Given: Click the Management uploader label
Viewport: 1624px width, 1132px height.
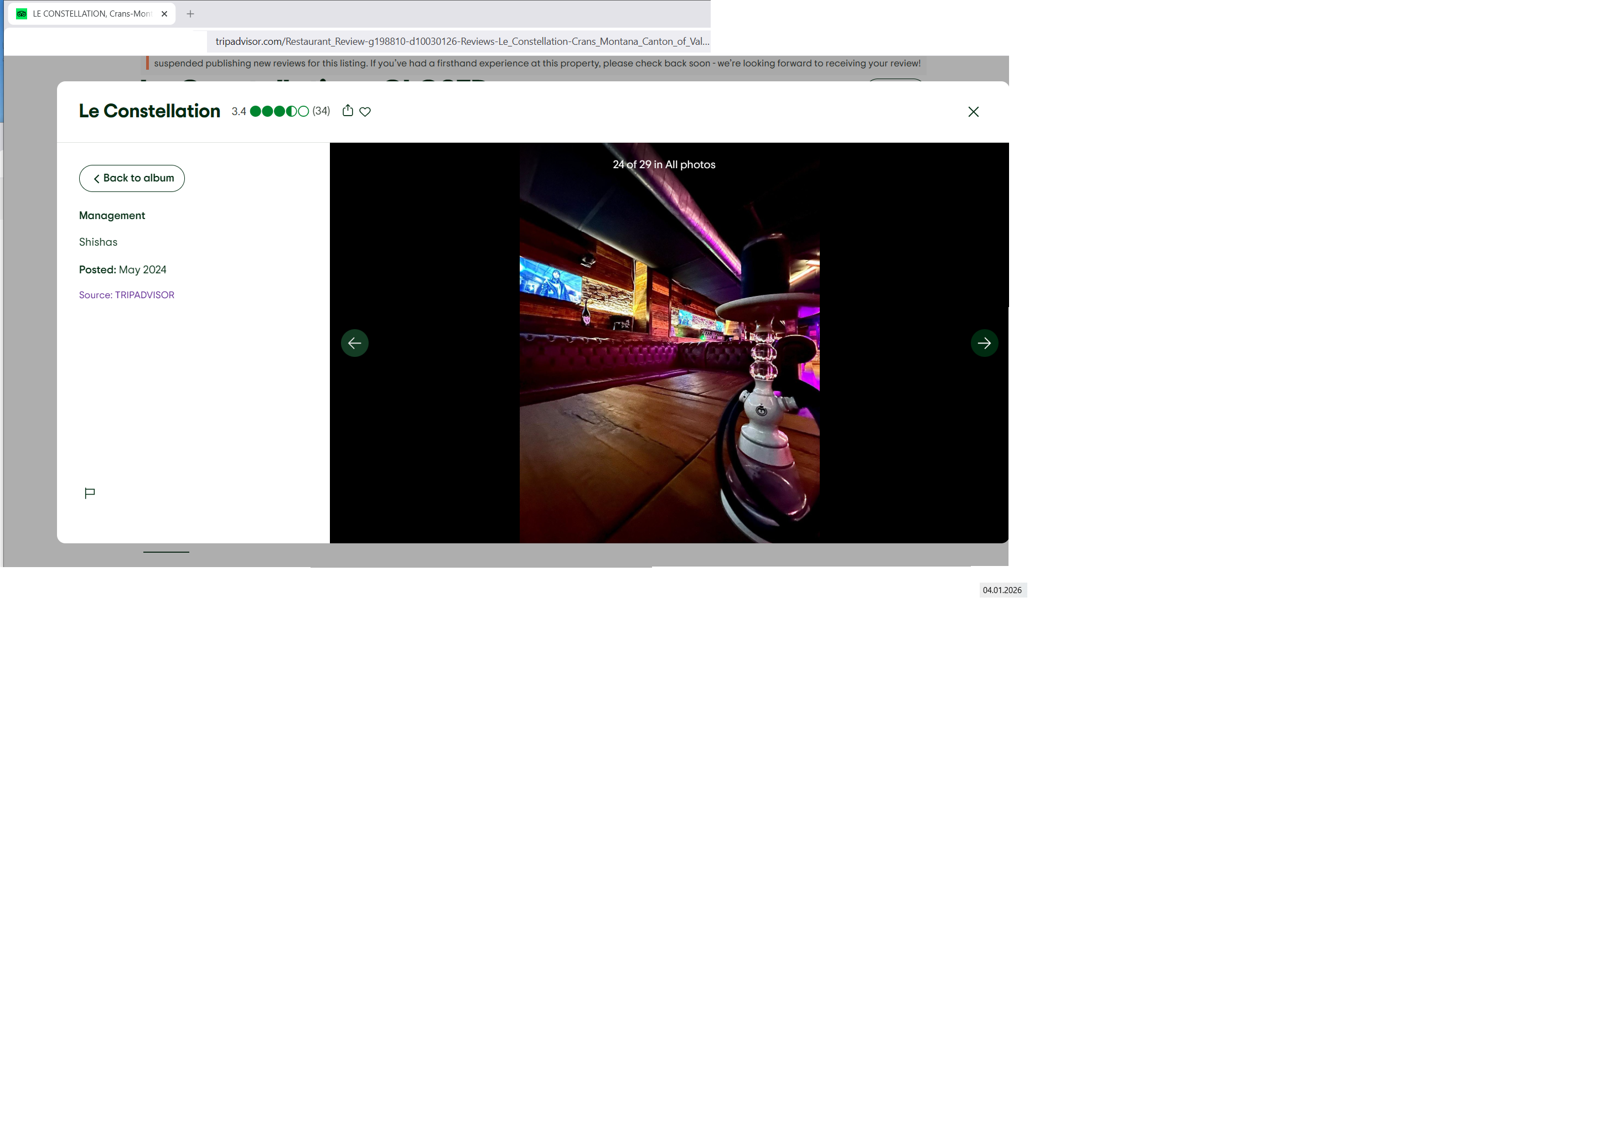Looking at the screenshot, I should (x=112, y=216).
